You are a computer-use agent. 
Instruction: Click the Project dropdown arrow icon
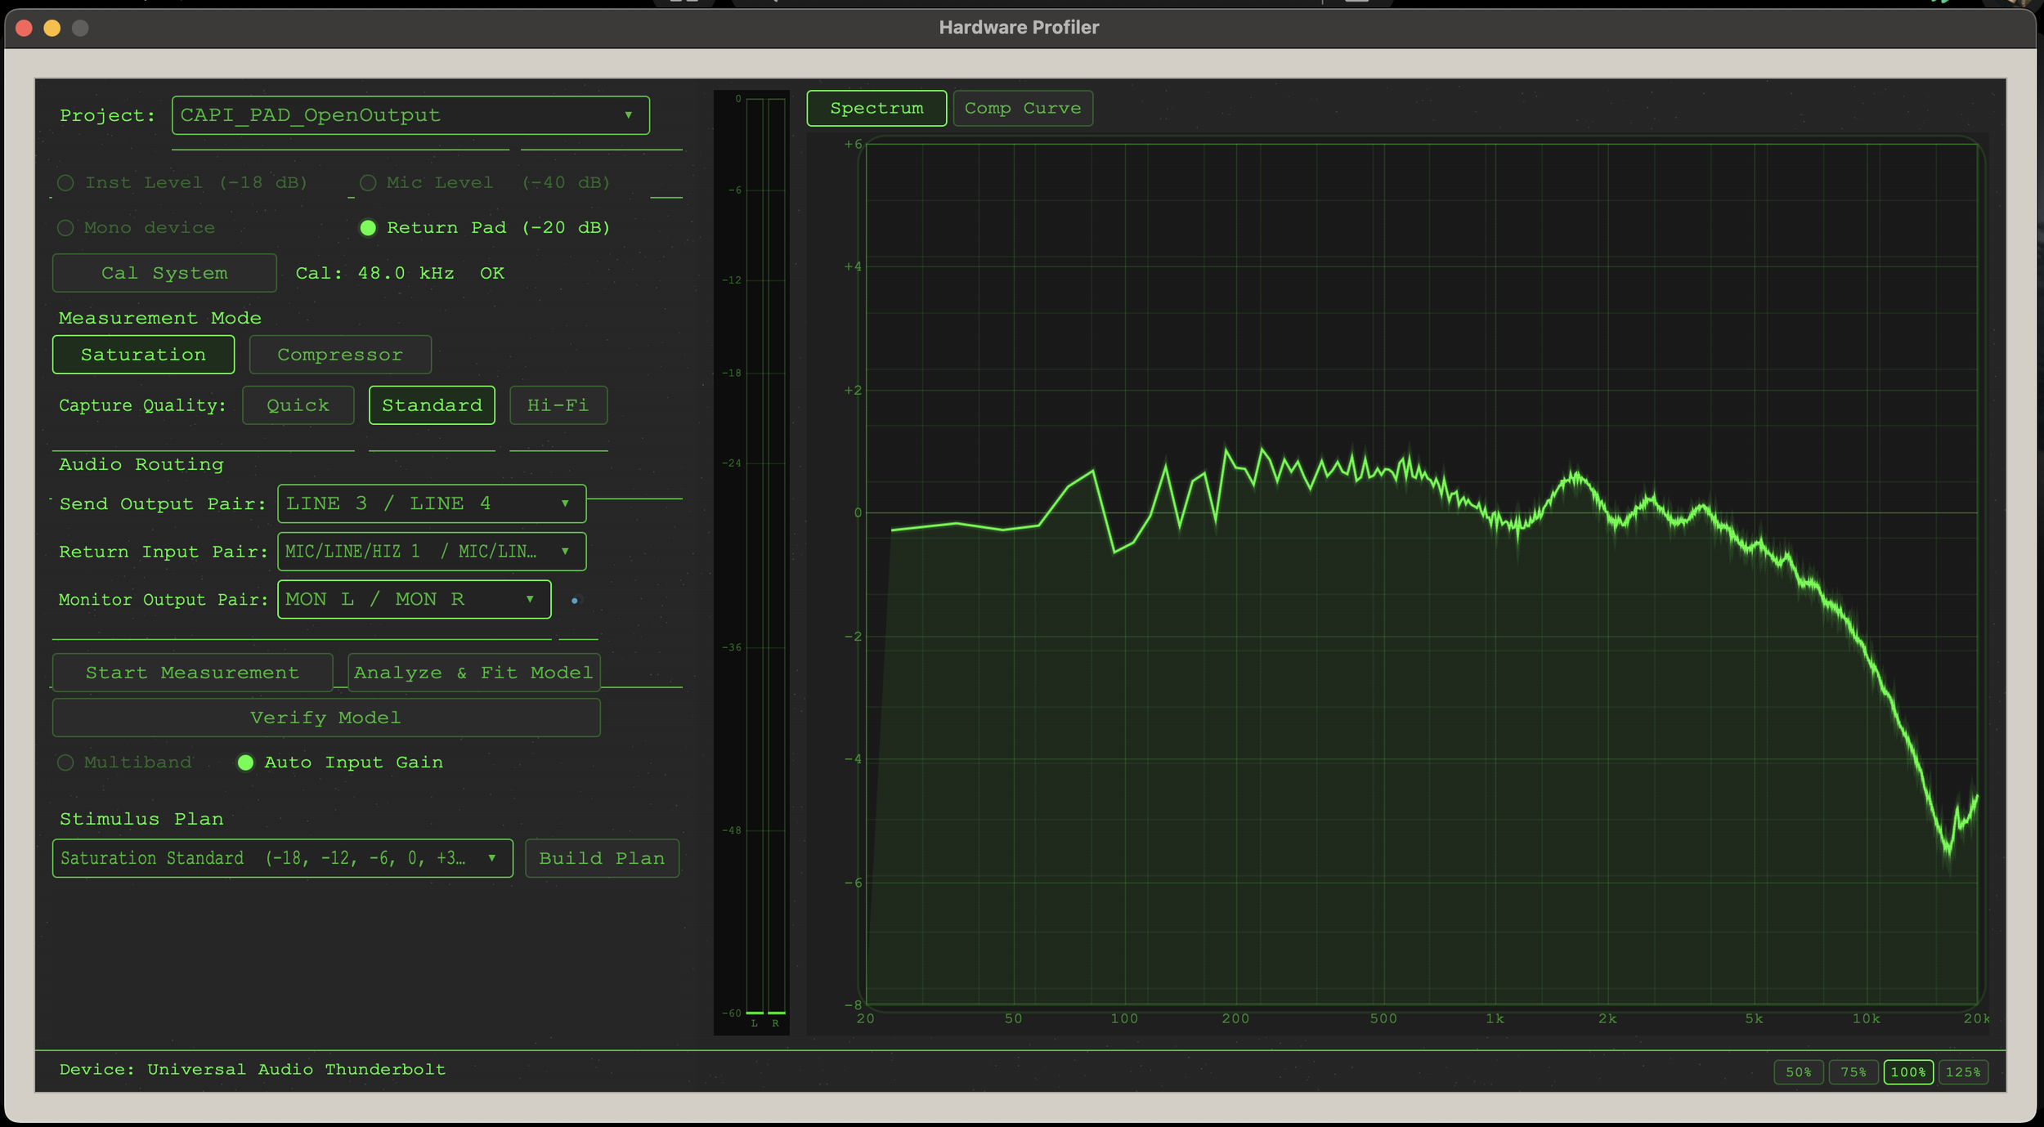[x=629, y=115]
